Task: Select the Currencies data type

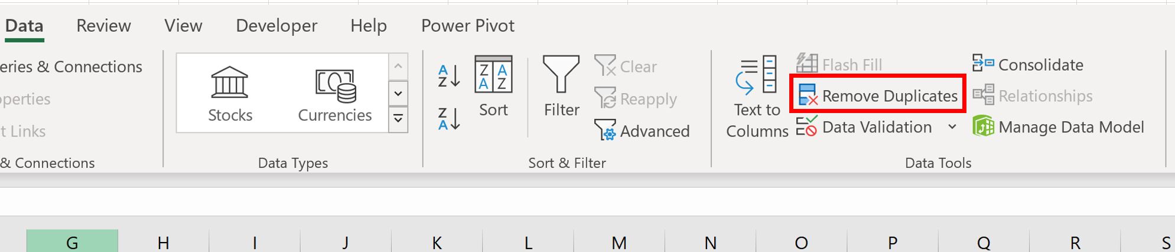Action: [x=334, y=94]
